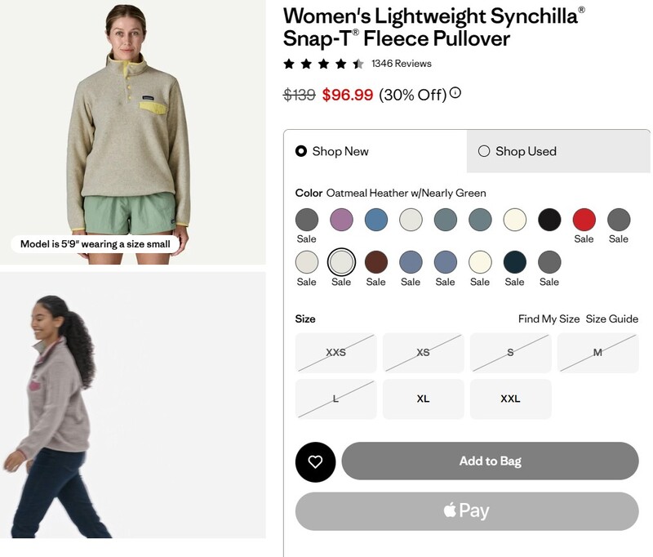Check out with Apple Pay
The width and height of the screenshot is (653, 557).
tap(466, 511)
